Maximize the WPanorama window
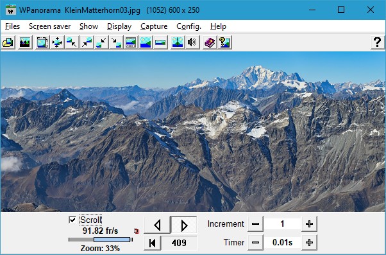The width and height of the screenshot is (386, 255). coord(341,10)
